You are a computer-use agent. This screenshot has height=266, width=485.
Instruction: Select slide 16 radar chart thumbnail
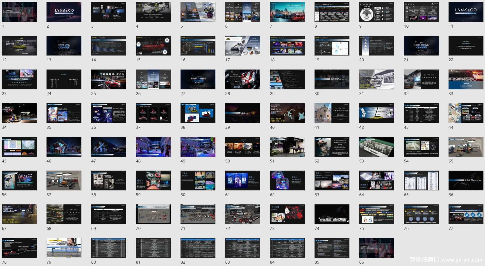tap(198, 46)
